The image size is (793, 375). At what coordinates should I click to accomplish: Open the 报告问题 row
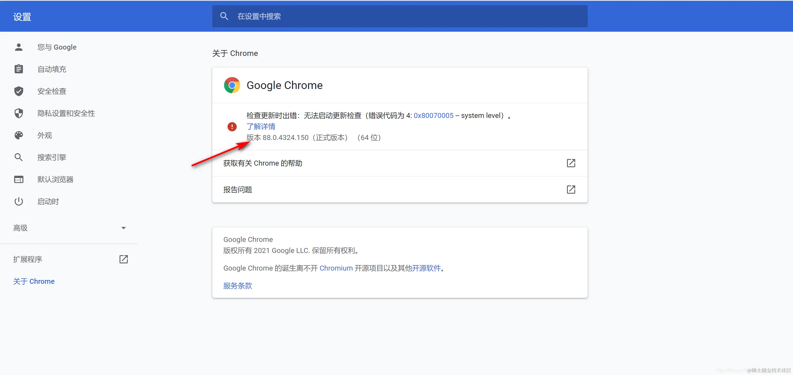[400, 190]
